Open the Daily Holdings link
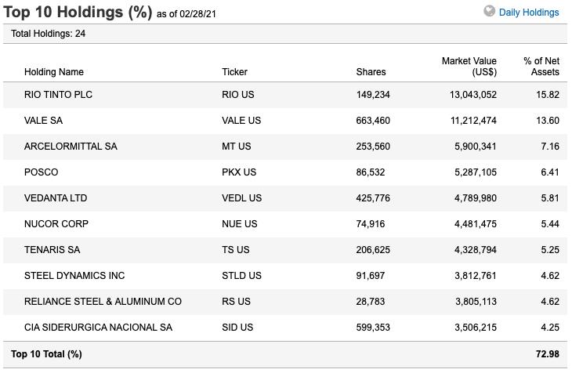Image resolution: width=572 pixels, height=373 pixels. [x=529, y=13]
